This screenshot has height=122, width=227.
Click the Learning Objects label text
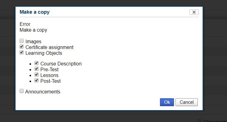click(x=44, y=53)
